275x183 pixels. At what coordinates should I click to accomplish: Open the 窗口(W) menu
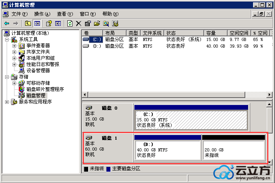click(88, 14)
